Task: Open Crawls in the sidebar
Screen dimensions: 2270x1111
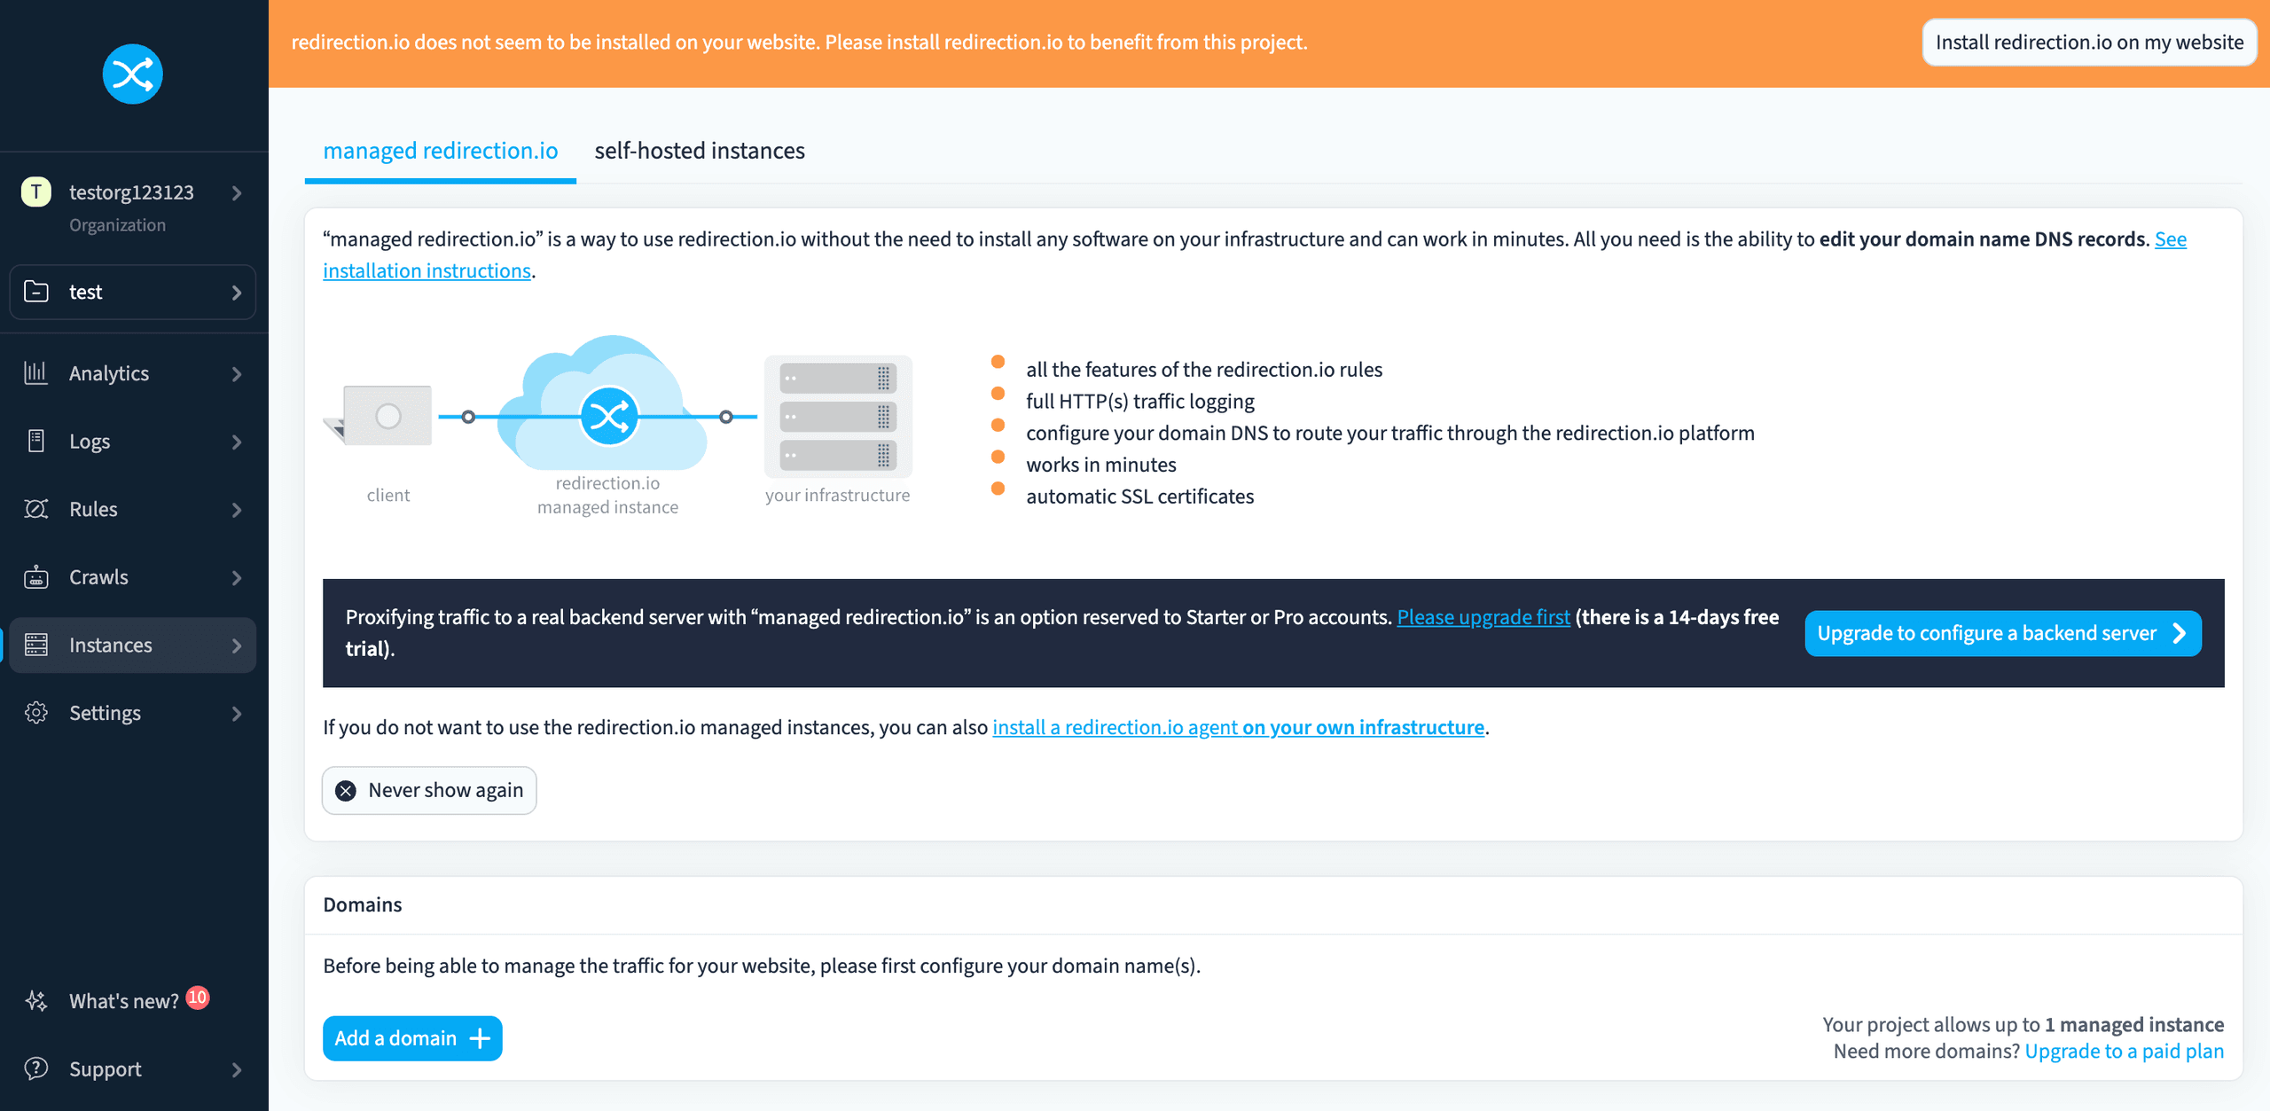Action: coord(133,577)
